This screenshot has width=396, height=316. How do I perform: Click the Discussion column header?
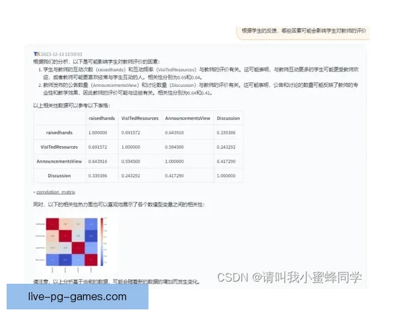point(228,118)
